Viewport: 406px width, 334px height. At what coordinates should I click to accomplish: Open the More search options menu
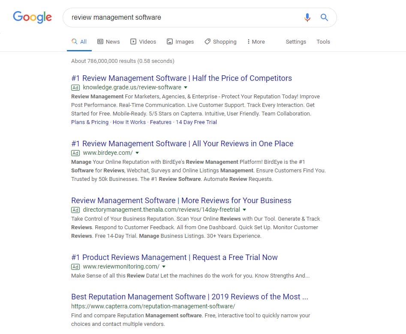coord(256,41)
